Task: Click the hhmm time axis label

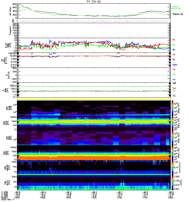Action: pos(4,198)
